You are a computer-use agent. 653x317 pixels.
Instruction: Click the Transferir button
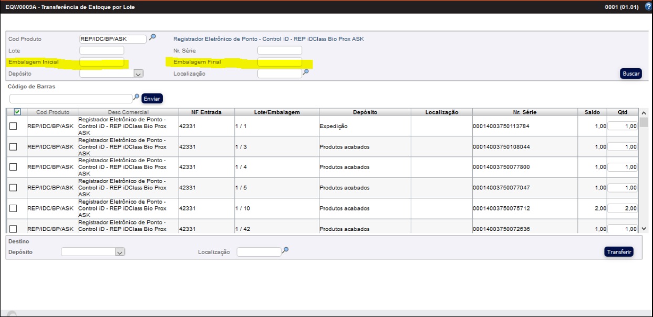click(619, 252)
